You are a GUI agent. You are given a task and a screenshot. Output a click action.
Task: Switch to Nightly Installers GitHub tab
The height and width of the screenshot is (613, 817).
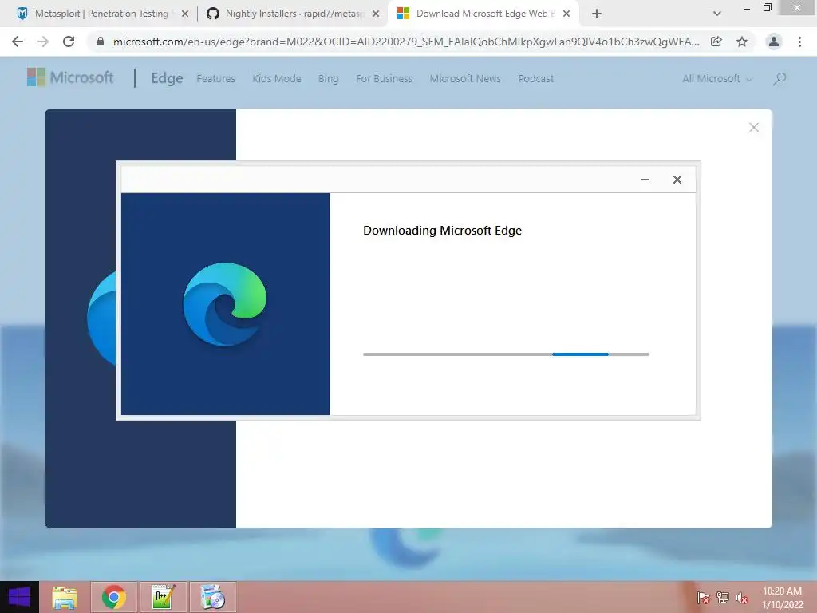pos(294,14)
